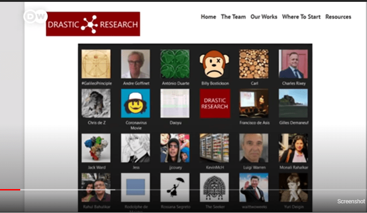Screen dimensions: 367x213
Task: Seek on the red video progress bar
Action: pos(10,190)
